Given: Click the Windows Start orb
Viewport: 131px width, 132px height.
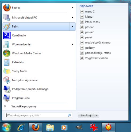Looking at the screenshot, I should point(6,127).
